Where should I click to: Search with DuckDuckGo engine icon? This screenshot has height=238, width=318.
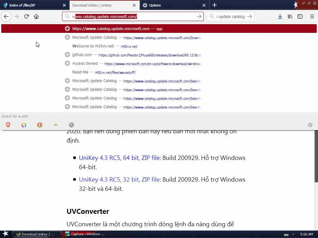[40, 125]
